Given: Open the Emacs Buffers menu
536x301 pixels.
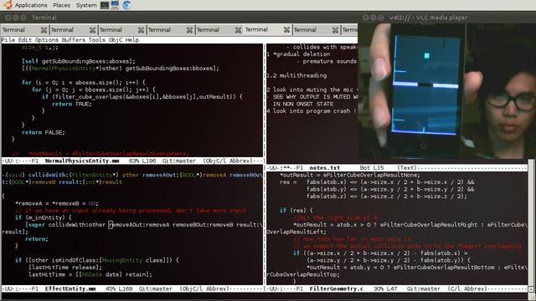Looking at the screenshot, I should click(74, 40).
